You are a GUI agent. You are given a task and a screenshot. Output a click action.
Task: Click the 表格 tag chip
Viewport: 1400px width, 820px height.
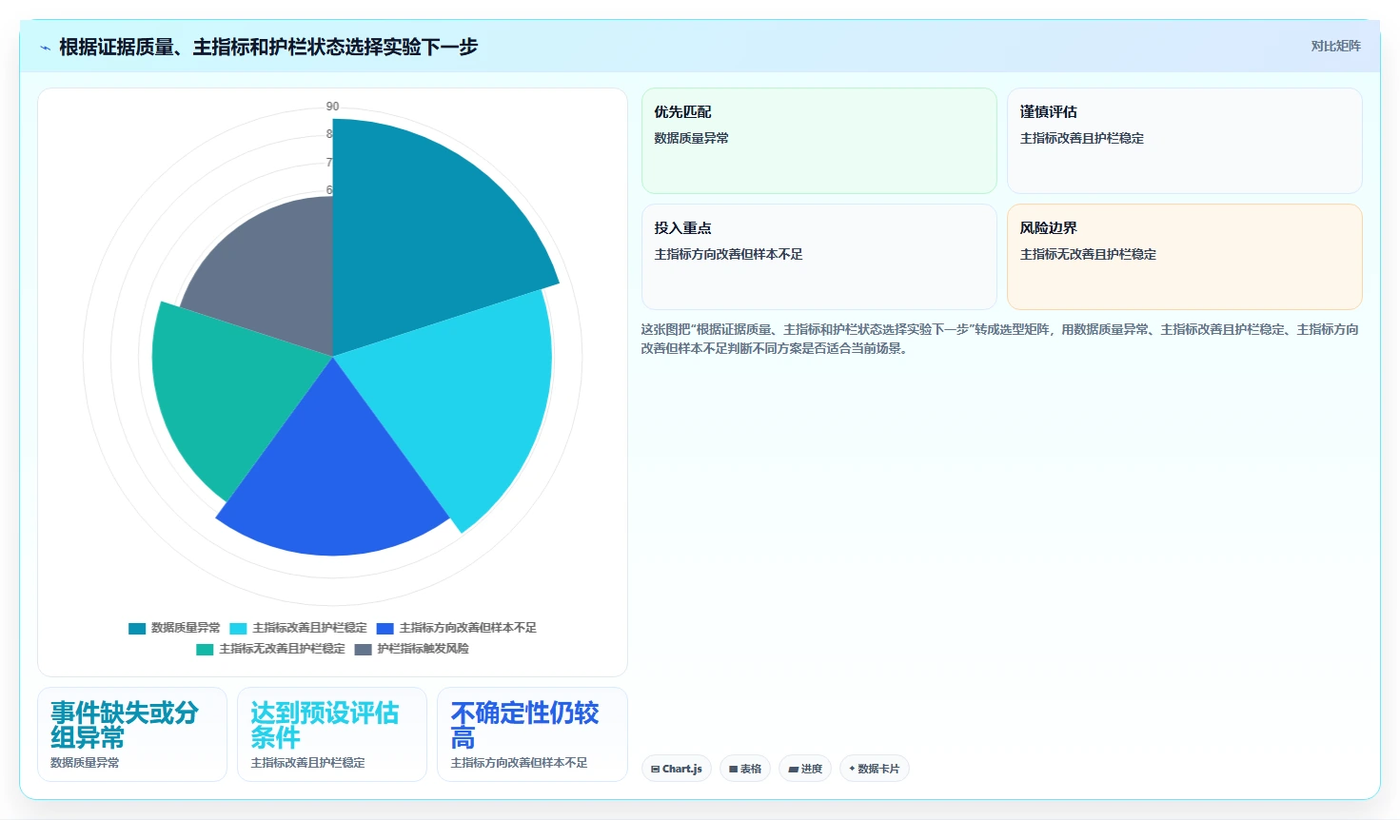(x=745, y=769)
